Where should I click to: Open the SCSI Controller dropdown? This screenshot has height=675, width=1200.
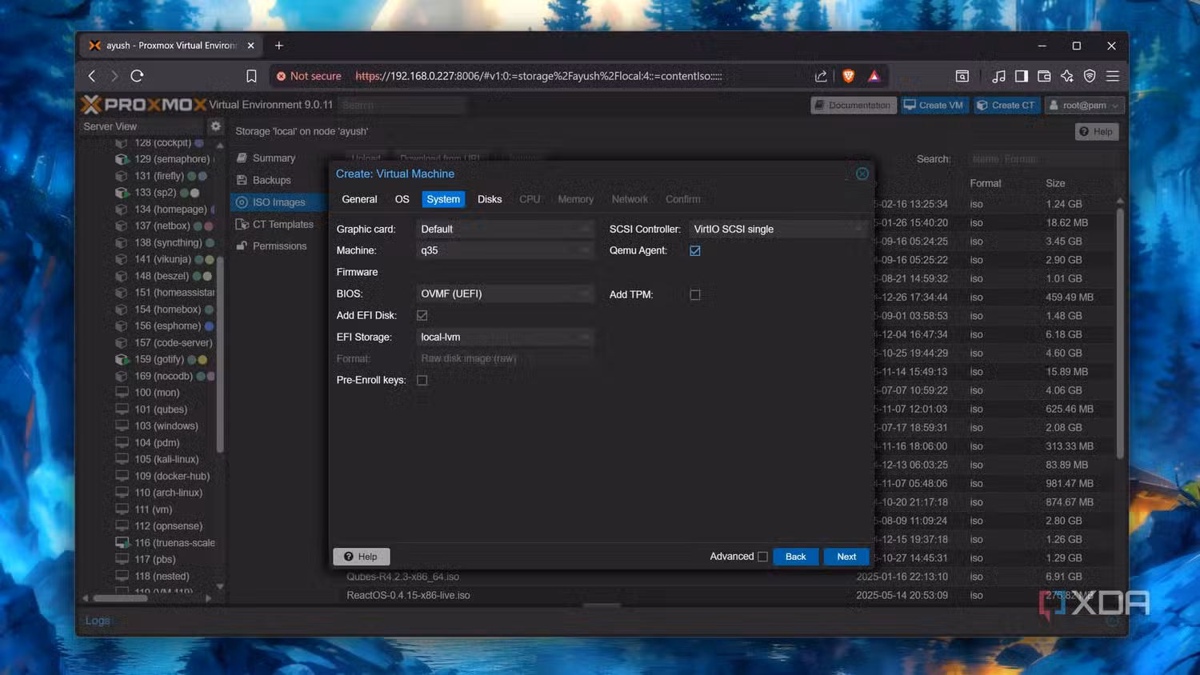pos(778,230)
